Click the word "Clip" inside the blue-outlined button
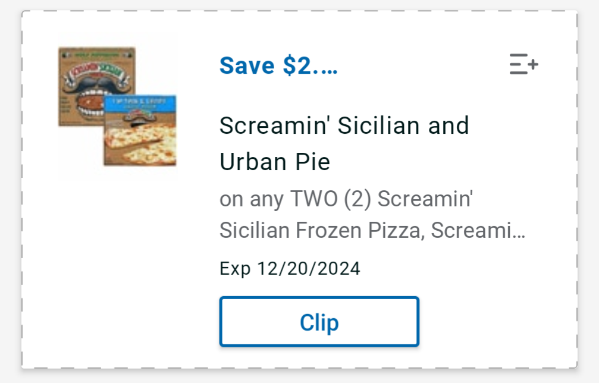 [x=319, y=322]
